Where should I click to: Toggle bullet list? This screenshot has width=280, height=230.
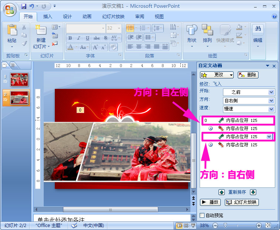coord(130,28)
